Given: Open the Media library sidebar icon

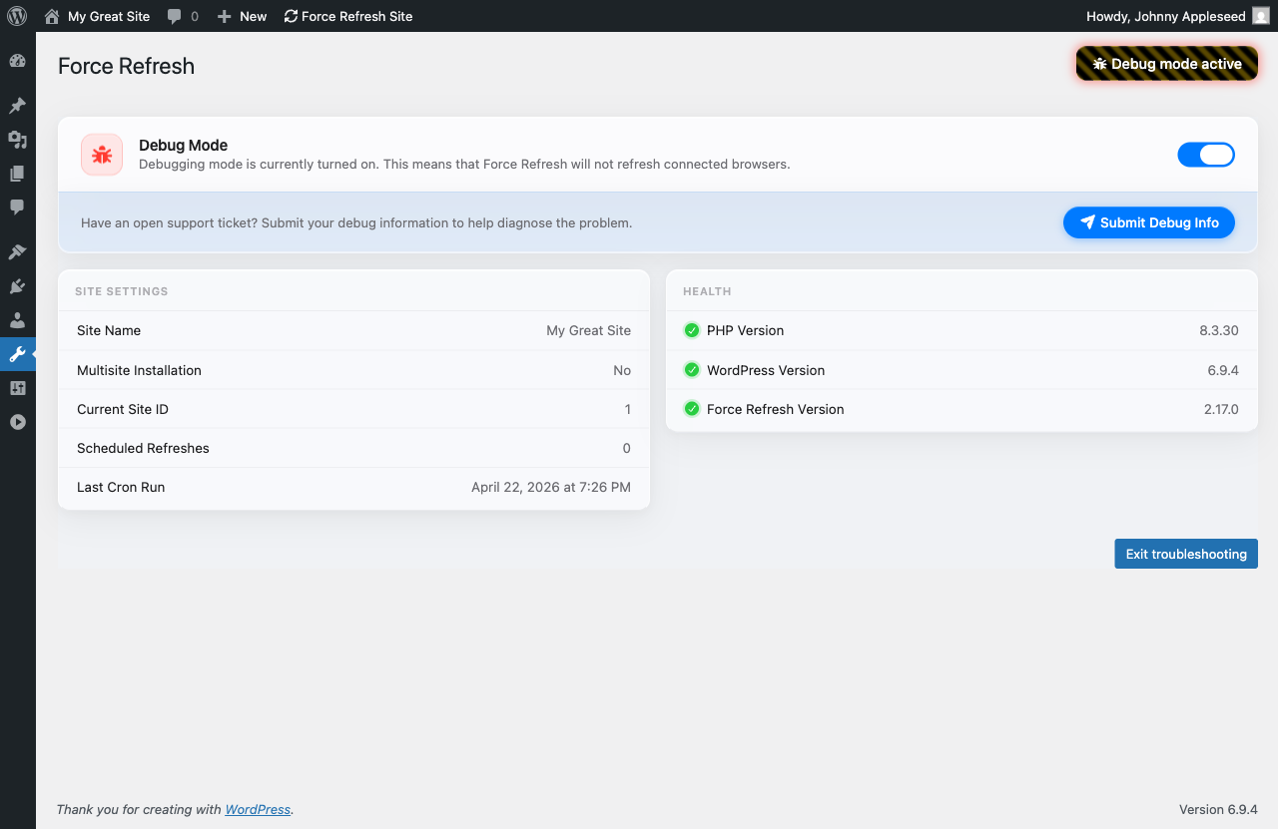Looking at the screenshot, I should click(17, 140).
